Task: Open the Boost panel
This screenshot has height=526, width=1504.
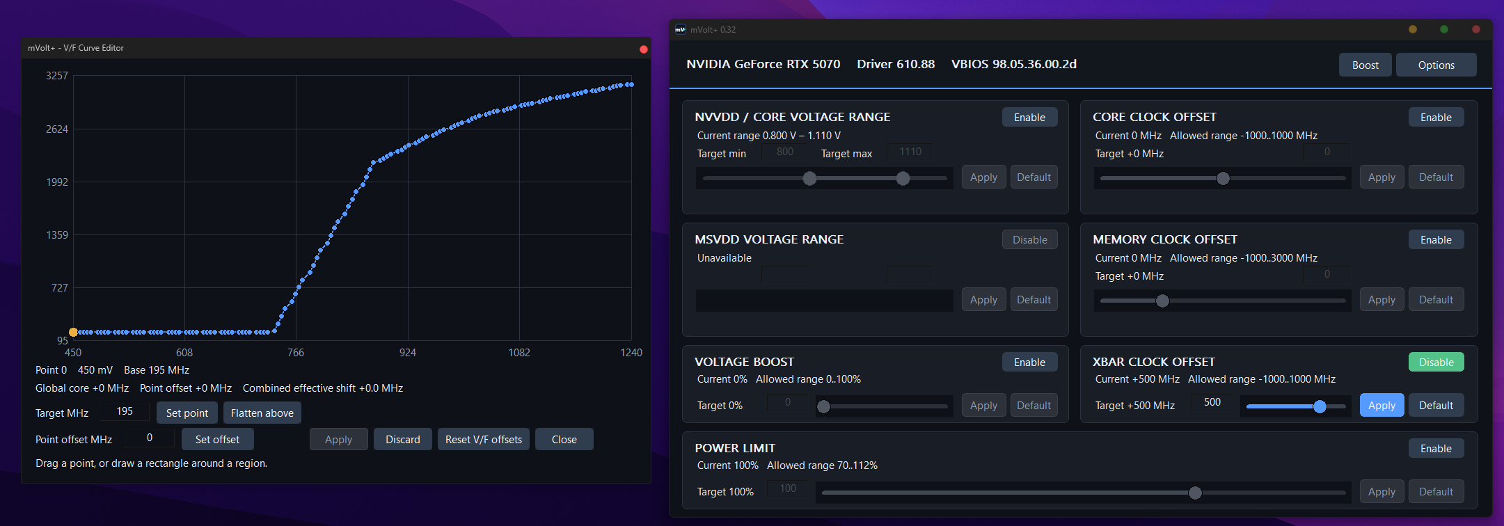Action: pyautogui.click(x=1366, y=65)
